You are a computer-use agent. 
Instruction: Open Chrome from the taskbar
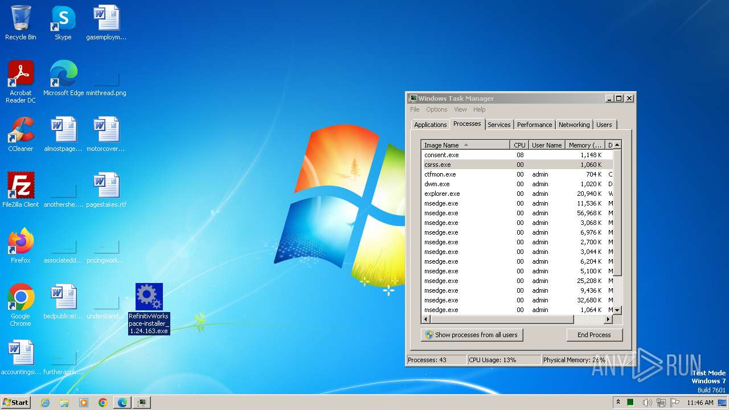(103, 403)
